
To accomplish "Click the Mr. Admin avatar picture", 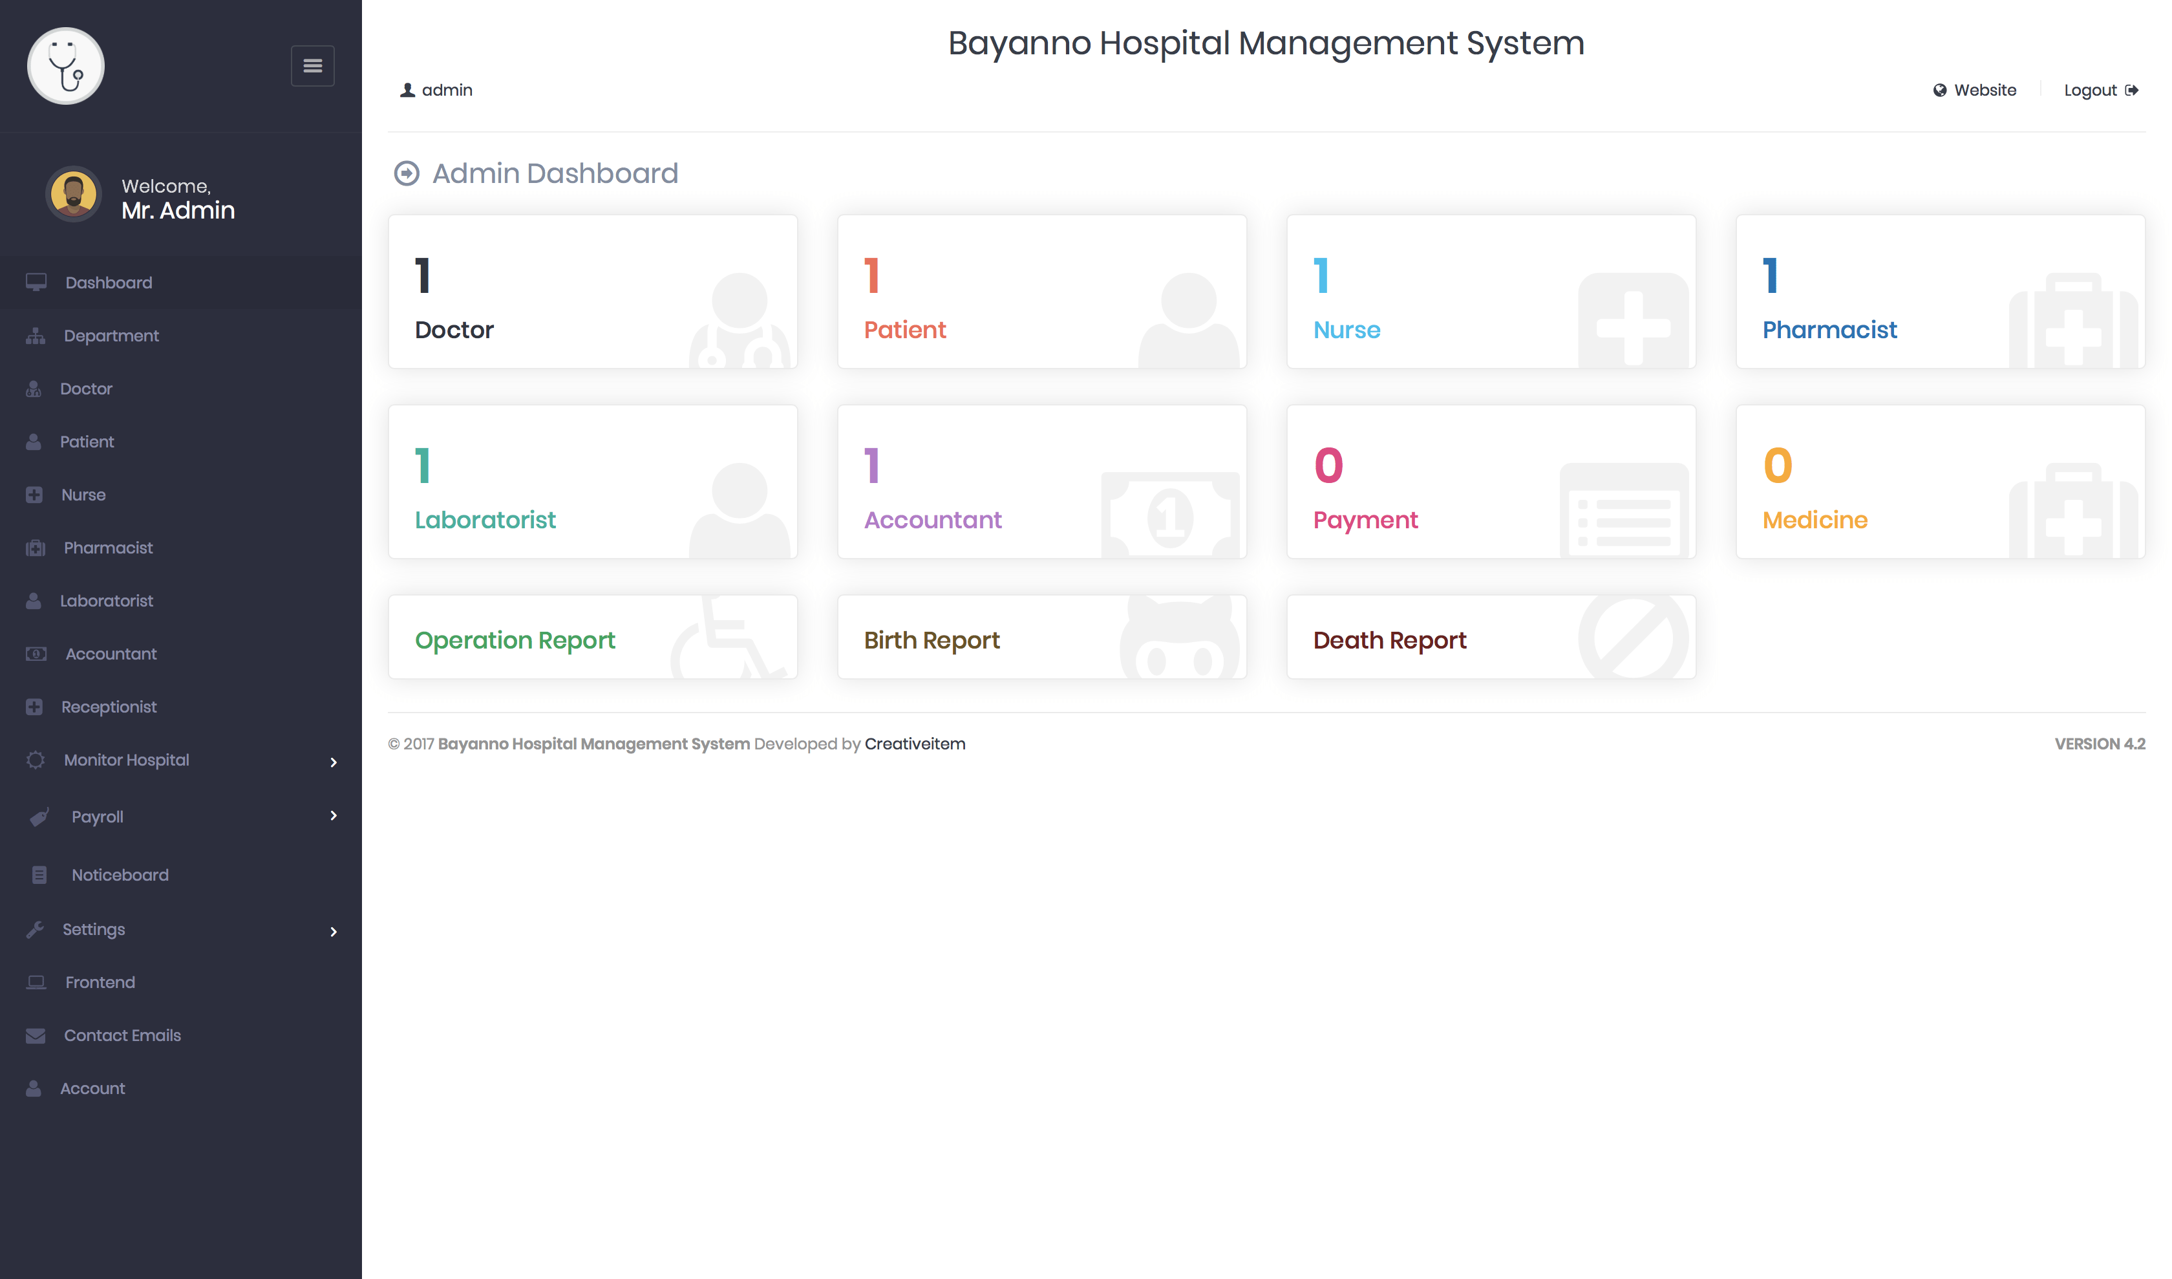I will coord(73,195).
